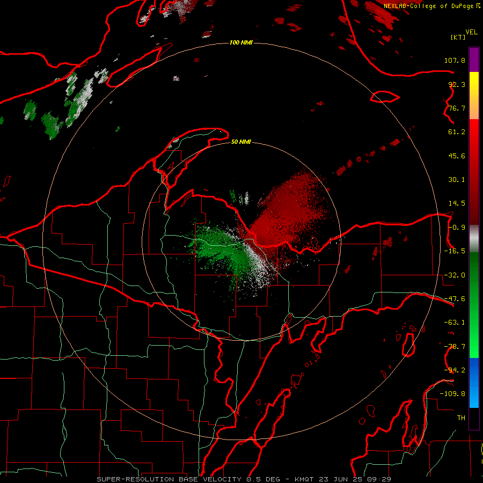The width and height of the screenshot is (483, 483).
Task: Click the 61.2 value on velocity scale
Action: (457, 132)
